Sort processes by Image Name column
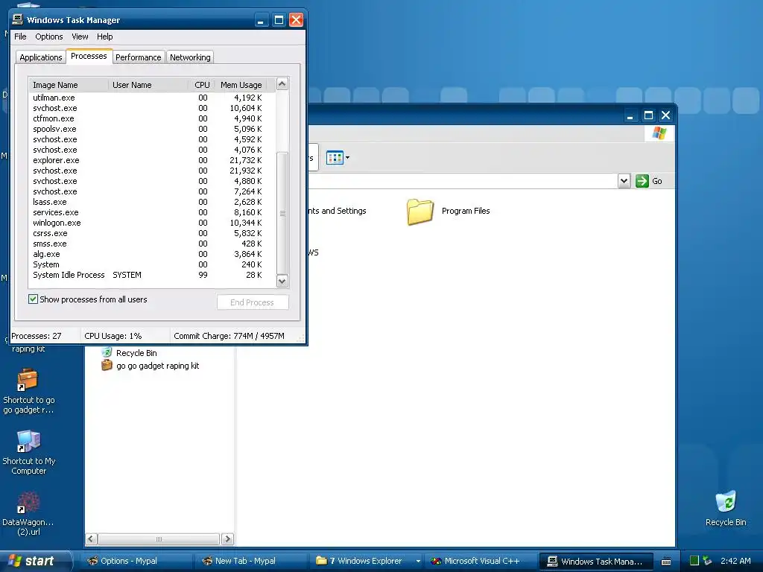Screen dimensions: 763x572 pos(69,85)
